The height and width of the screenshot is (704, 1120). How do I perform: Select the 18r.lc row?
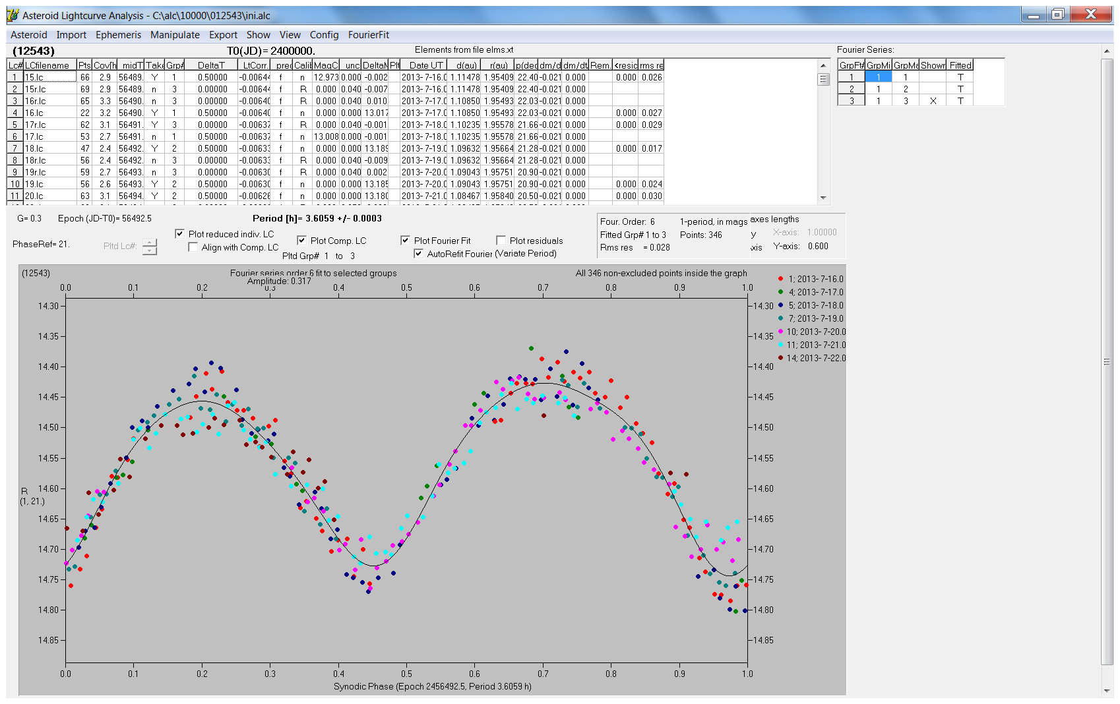[x=335, y=160]
